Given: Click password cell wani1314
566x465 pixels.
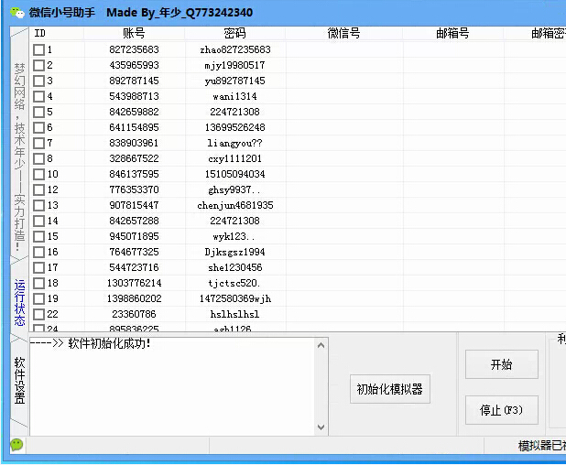Looking at the screenshot, I should (x=235, y=96).
